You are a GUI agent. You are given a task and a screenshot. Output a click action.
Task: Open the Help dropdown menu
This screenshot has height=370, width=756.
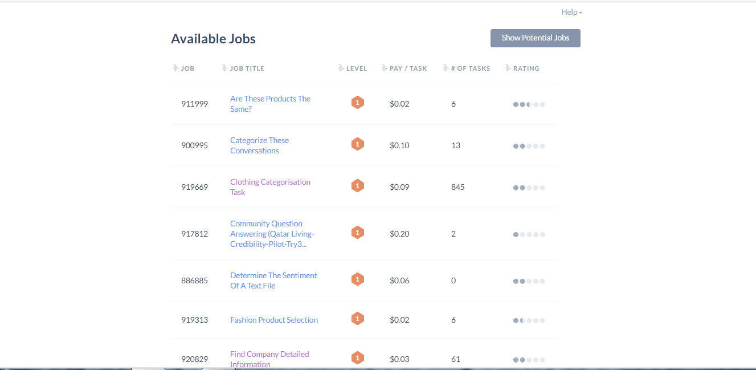coord(571,12)
